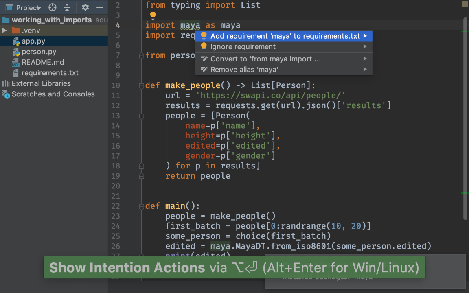This screenshot has width=469, height=293.
Task: Click the collapse all icon in Project toolbar
Action: 67,7
